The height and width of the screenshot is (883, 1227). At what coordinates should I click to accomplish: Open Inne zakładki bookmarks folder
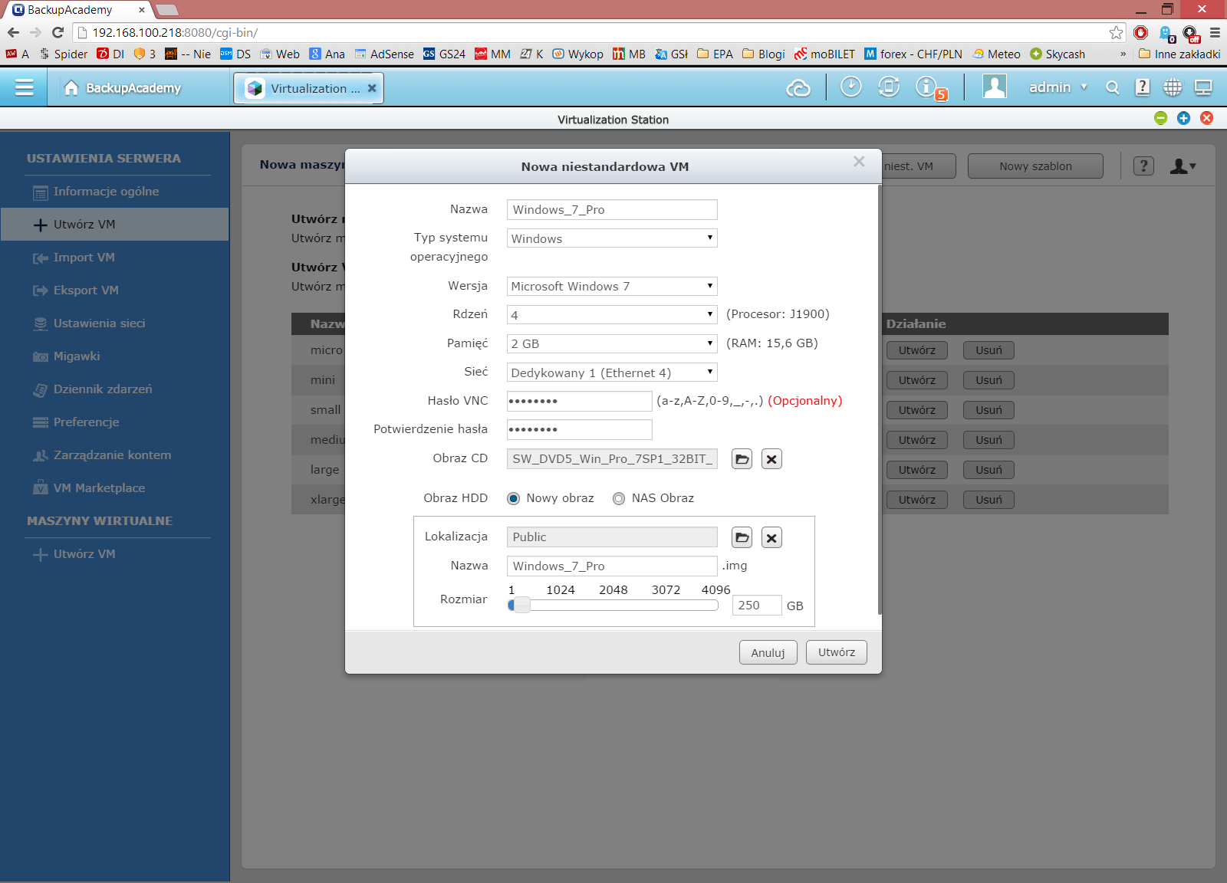1179,54
